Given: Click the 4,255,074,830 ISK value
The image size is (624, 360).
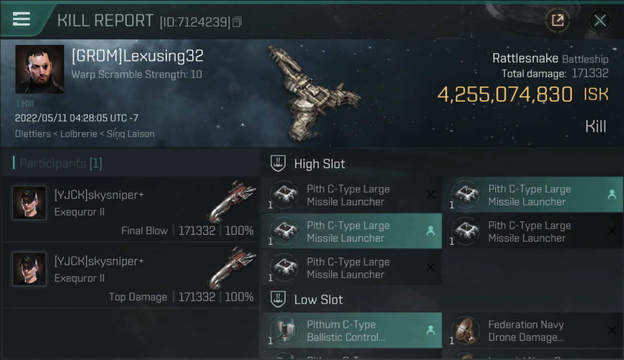Looking at the screenshot, I should pos(505,95).
